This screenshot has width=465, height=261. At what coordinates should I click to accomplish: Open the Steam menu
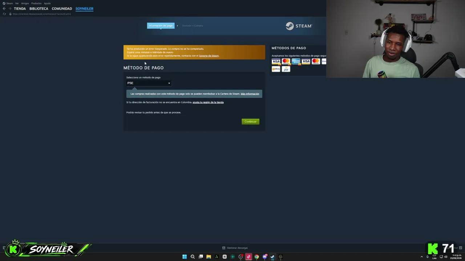pyautogui.click(x=8, y=3)
